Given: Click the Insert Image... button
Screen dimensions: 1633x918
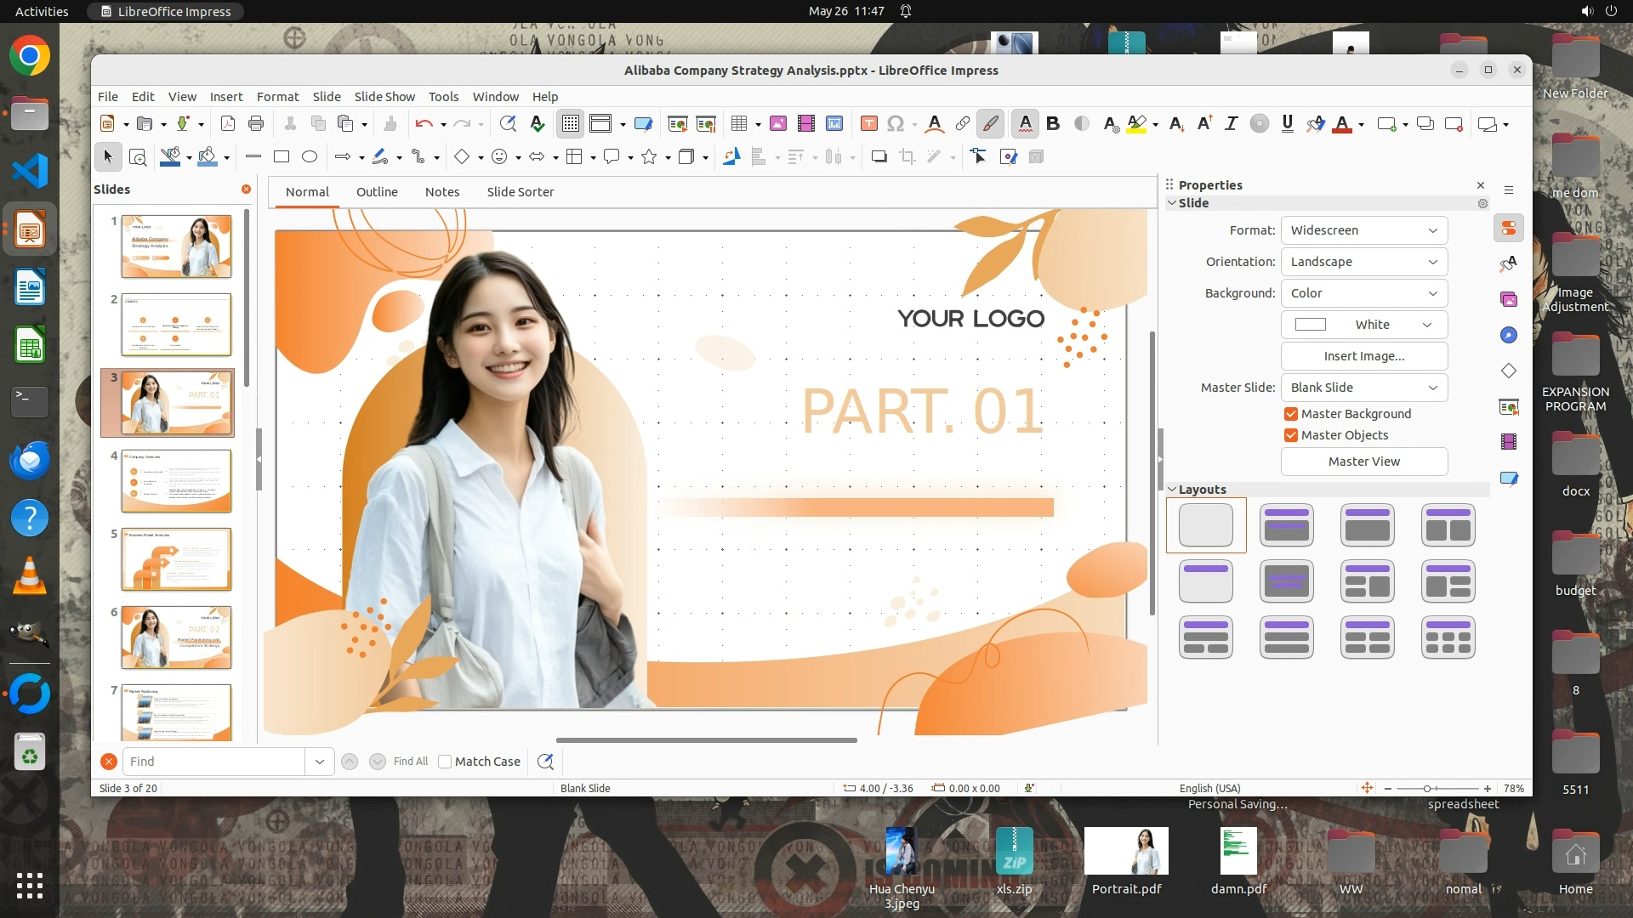Looking at the screenshot, I should click(1363, 356).
